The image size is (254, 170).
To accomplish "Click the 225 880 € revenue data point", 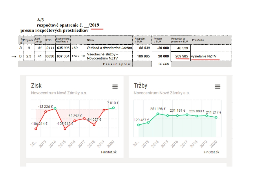I will pyautogui.click(x=197, y=116).
